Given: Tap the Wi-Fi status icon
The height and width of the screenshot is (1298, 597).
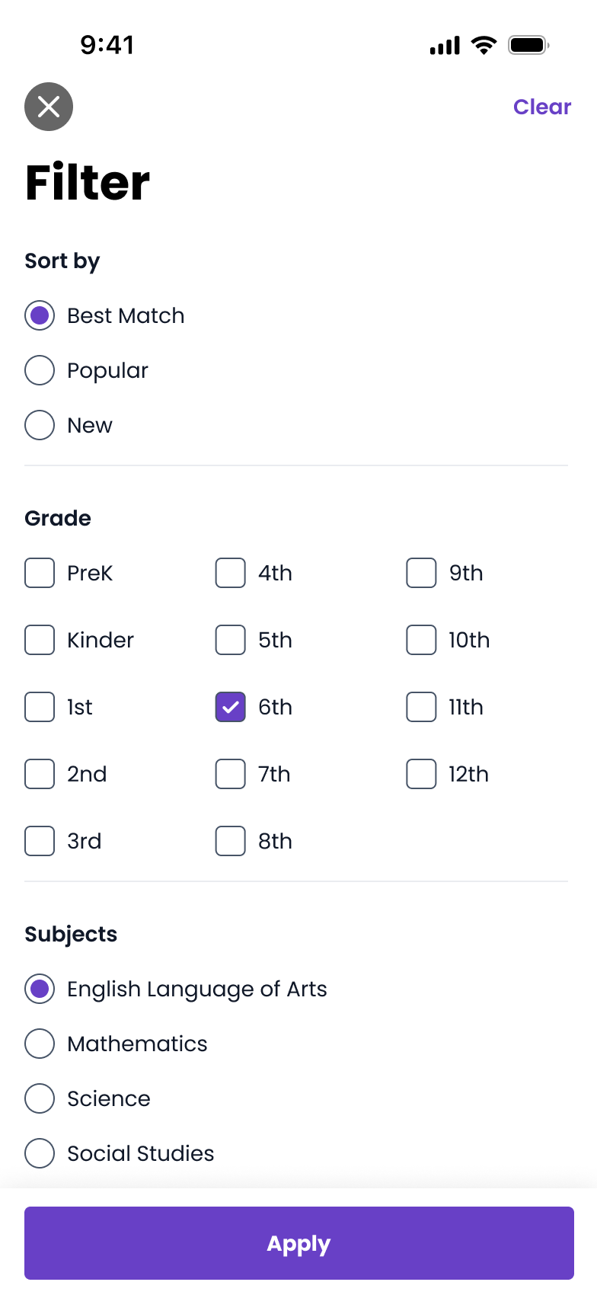Looking at the screenshot, I should (x=484, y=44).
